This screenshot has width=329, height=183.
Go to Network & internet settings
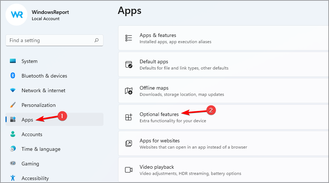pos(43,90)
